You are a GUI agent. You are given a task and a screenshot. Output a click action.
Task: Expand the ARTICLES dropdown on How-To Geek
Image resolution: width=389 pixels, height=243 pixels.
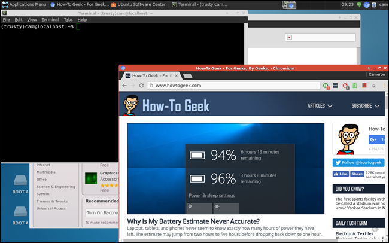click(320, 106)
